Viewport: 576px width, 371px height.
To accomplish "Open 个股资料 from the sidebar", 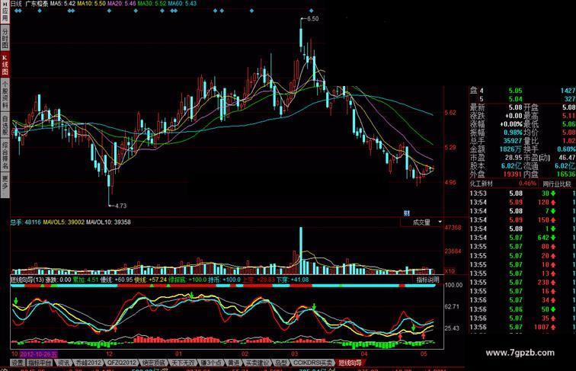I will tap(5, 94).
